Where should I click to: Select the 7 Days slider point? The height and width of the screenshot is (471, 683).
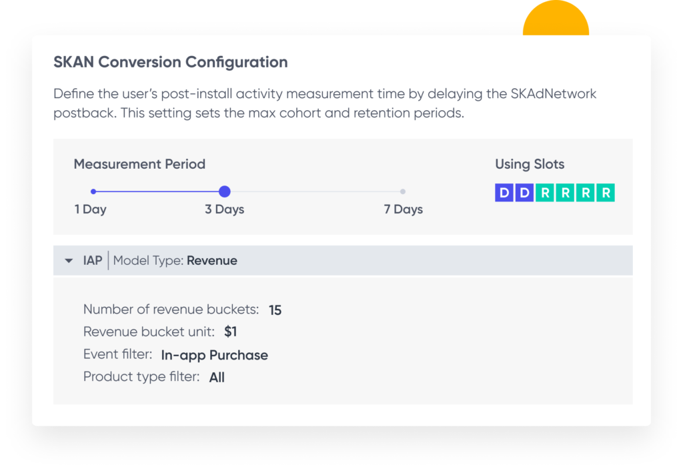coord(403,191)
